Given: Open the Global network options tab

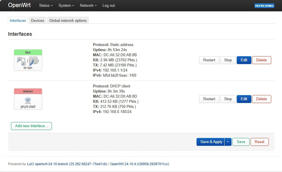Looking at the screenshot, I should 68,20.
